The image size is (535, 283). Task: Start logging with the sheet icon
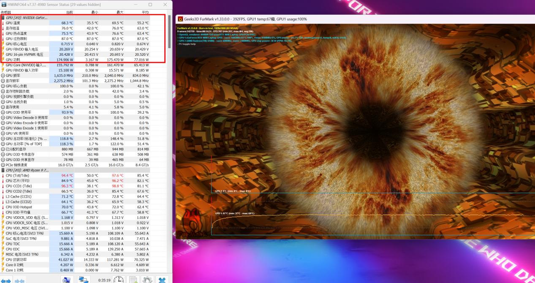(x=133, y=280)
